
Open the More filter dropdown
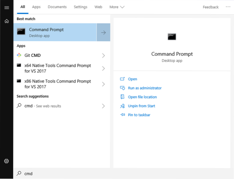point(117,7)
